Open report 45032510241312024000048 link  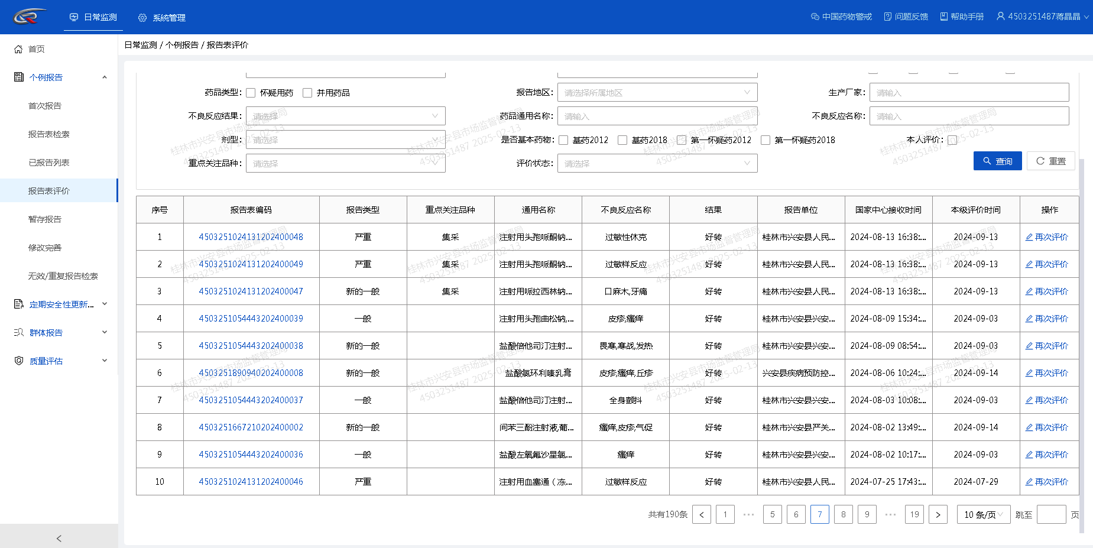coord(251,237)
